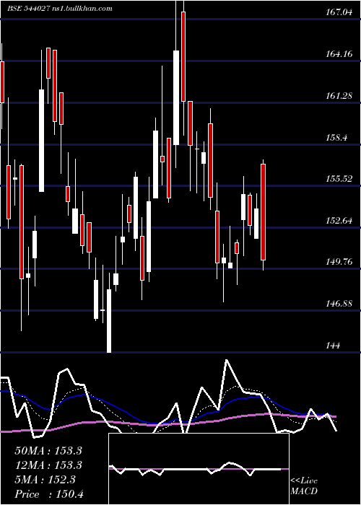Click the 5MA : 152.3 readout

coord(45,480)
